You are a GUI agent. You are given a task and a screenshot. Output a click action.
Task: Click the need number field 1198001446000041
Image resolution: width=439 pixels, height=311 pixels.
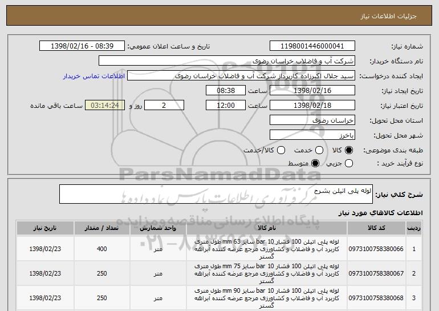click(312, 46)
